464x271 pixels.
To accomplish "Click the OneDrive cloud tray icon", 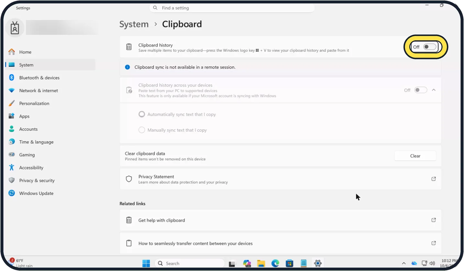I will click(414, 263).
